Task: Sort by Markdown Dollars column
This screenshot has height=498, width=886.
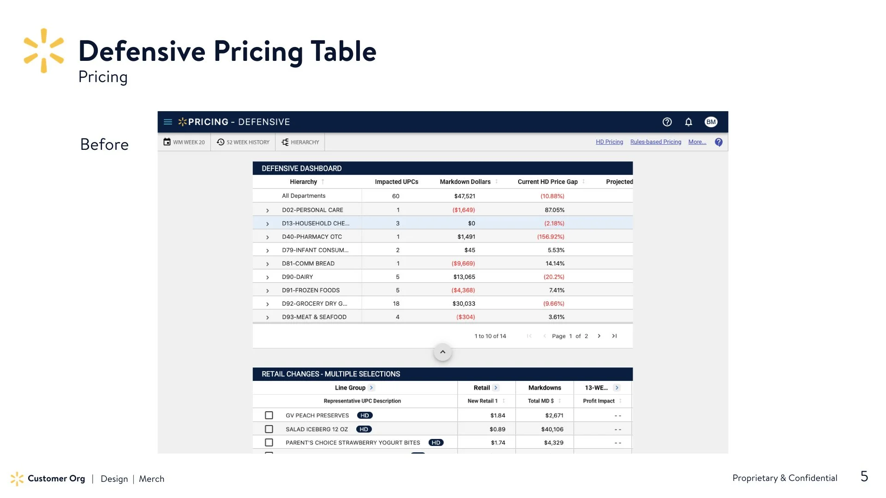Action: point(497,182)
